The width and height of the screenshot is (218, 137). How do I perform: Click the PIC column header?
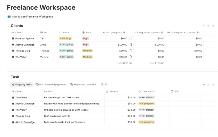click(44, 32)
